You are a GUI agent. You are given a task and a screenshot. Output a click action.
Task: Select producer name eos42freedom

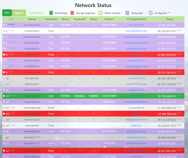point(32,90)
